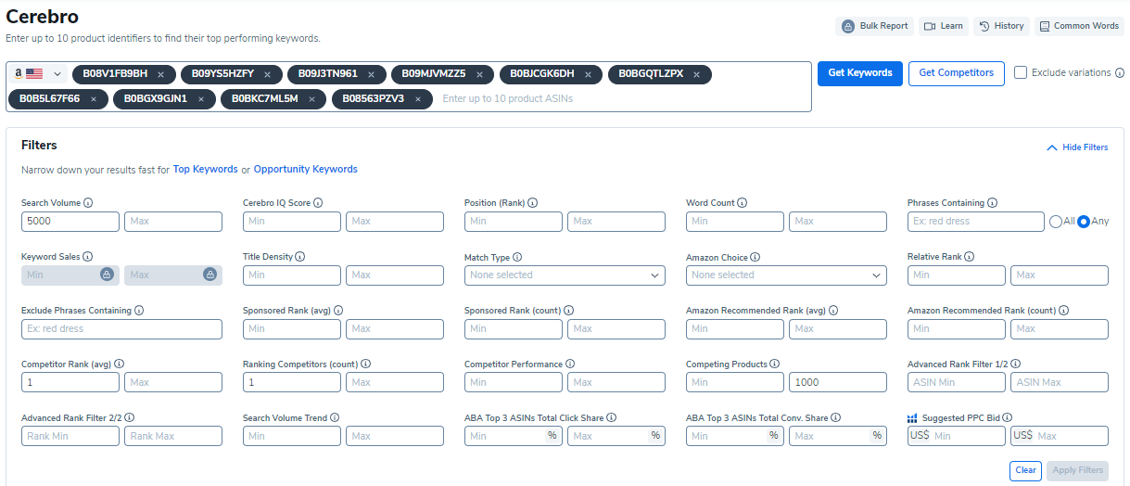1130x486 pixels.
Task: Select the All radio button
Action: (x=1055, y=221)
